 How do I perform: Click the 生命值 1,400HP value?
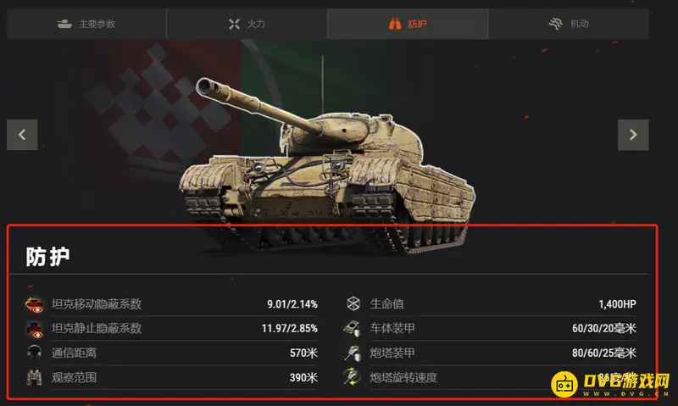pos(617,304)
